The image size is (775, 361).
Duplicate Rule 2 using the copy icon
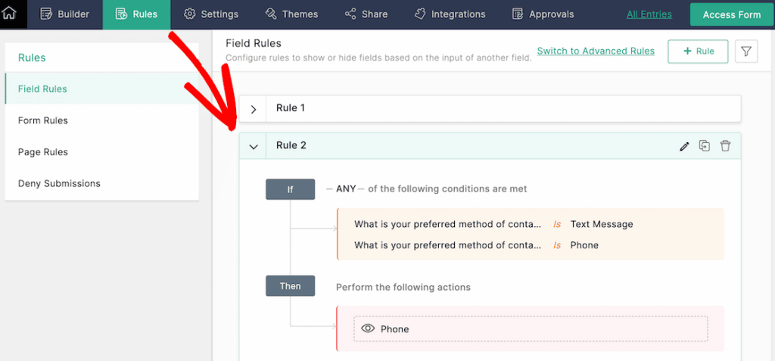(x=705, y=146)
